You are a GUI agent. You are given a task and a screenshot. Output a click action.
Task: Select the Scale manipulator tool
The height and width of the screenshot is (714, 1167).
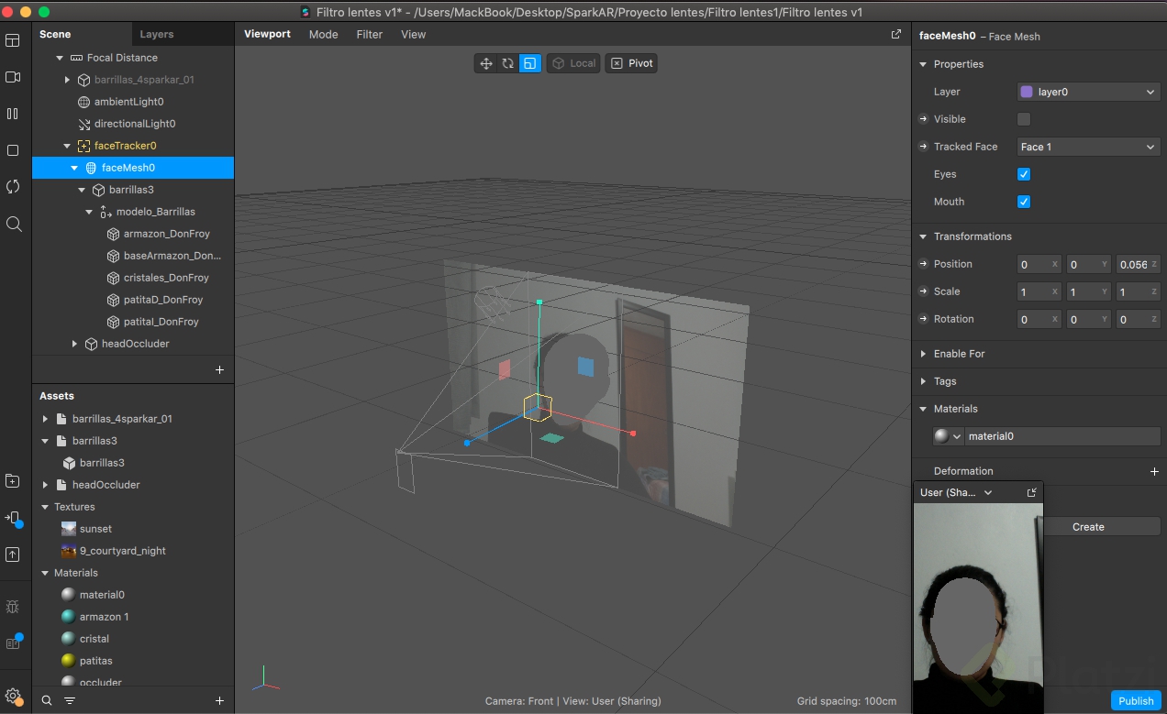(x=529, y=63)
